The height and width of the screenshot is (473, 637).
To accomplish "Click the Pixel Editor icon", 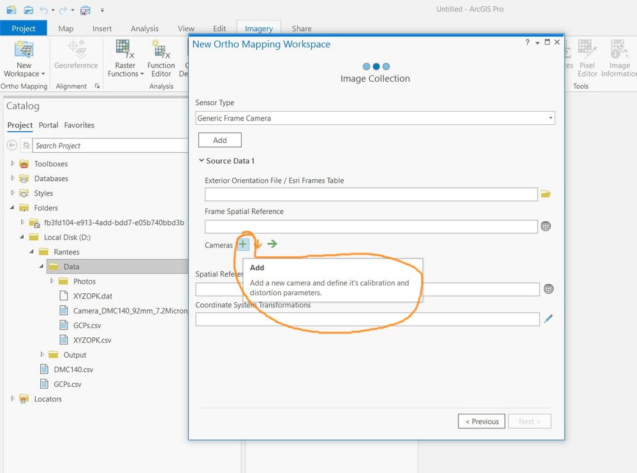I will pos(587,49).
